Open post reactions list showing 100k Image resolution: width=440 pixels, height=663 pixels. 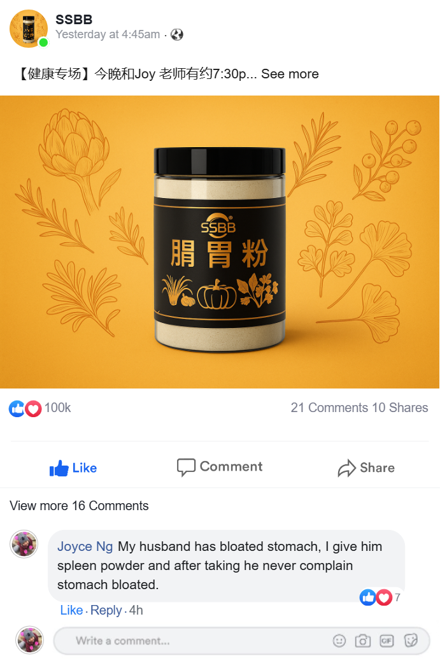point(40,408)
